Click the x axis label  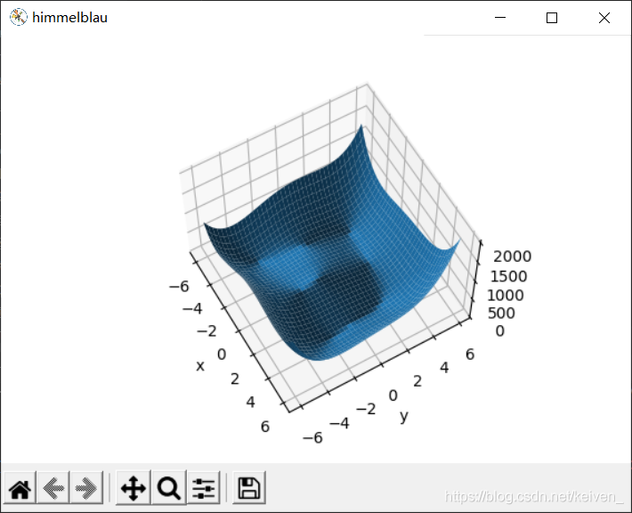200,366
